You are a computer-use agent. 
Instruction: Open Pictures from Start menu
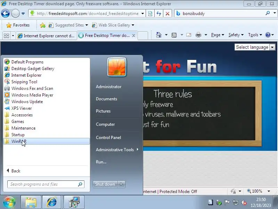[103, 111]
